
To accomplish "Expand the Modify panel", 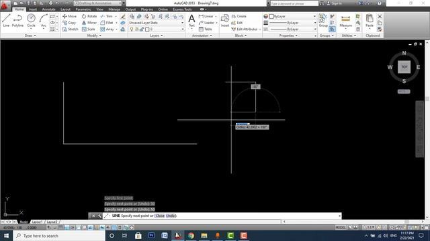I will pos(94,35).
